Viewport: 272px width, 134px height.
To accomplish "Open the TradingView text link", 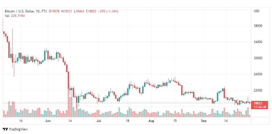I will coord(18,129).
